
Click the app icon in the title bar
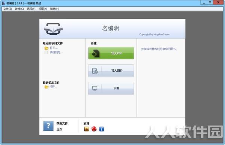[x=3, y=3]
